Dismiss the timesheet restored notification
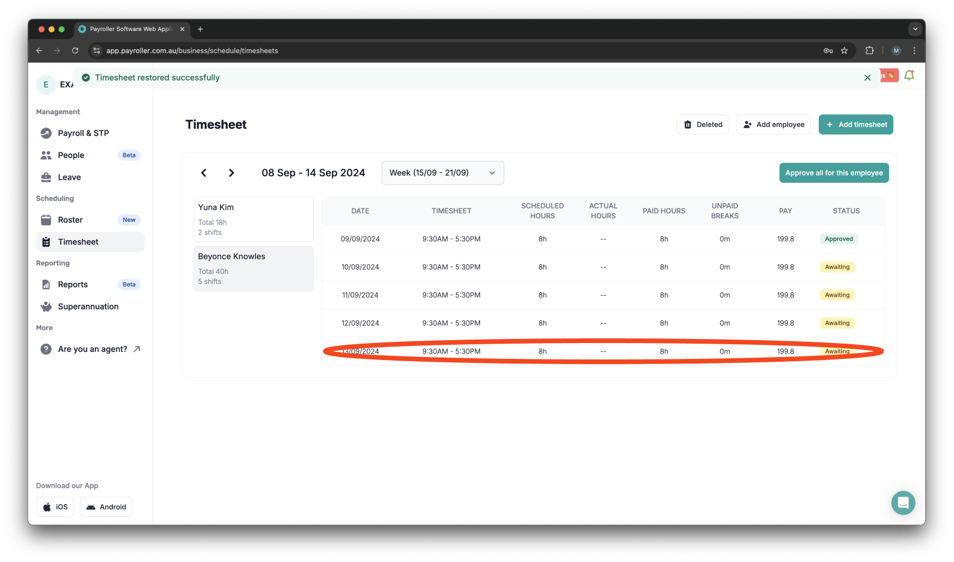This screenshot has width=954, height=562. coord(867,78)
